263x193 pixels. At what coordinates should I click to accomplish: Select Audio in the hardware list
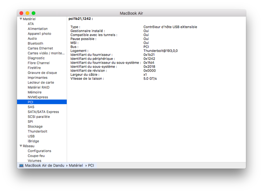tap(32, 38)
